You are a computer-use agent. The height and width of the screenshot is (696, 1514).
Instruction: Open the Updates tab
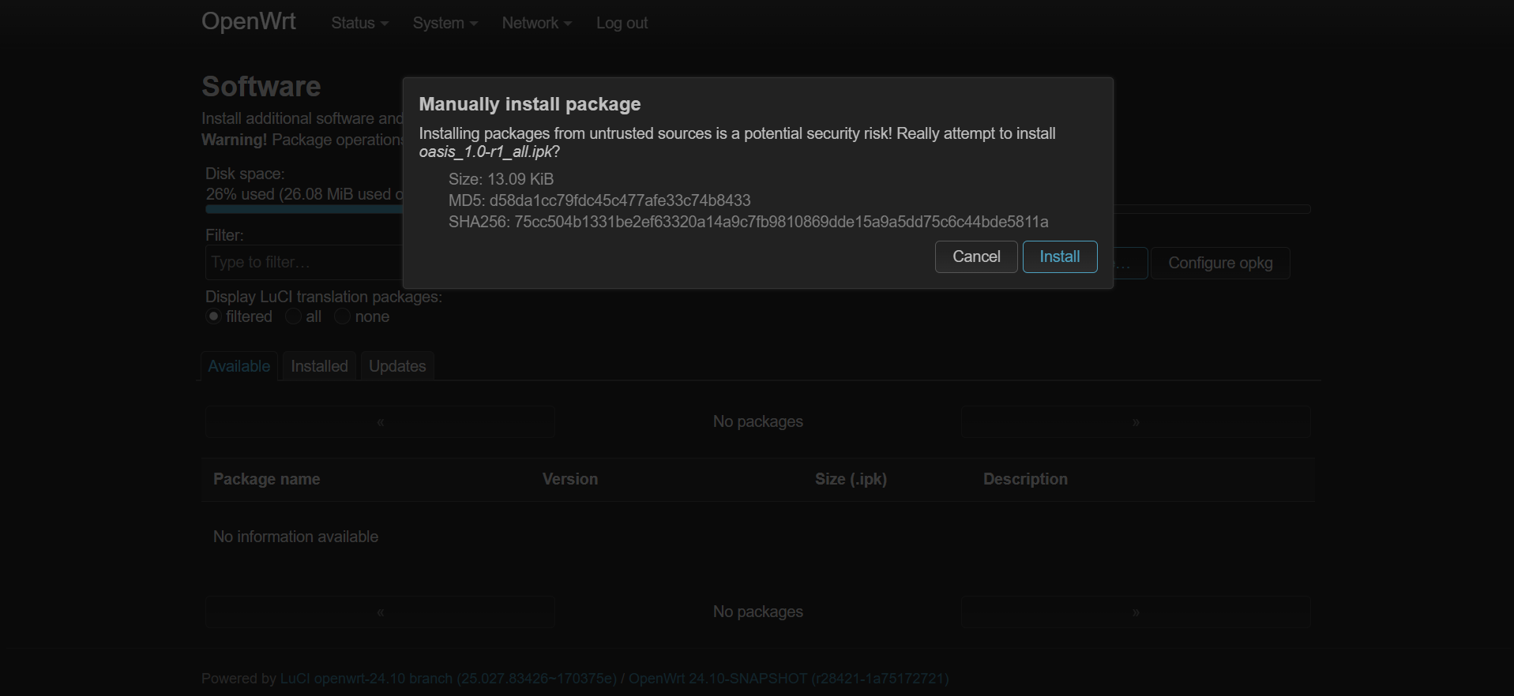(397, 366)
